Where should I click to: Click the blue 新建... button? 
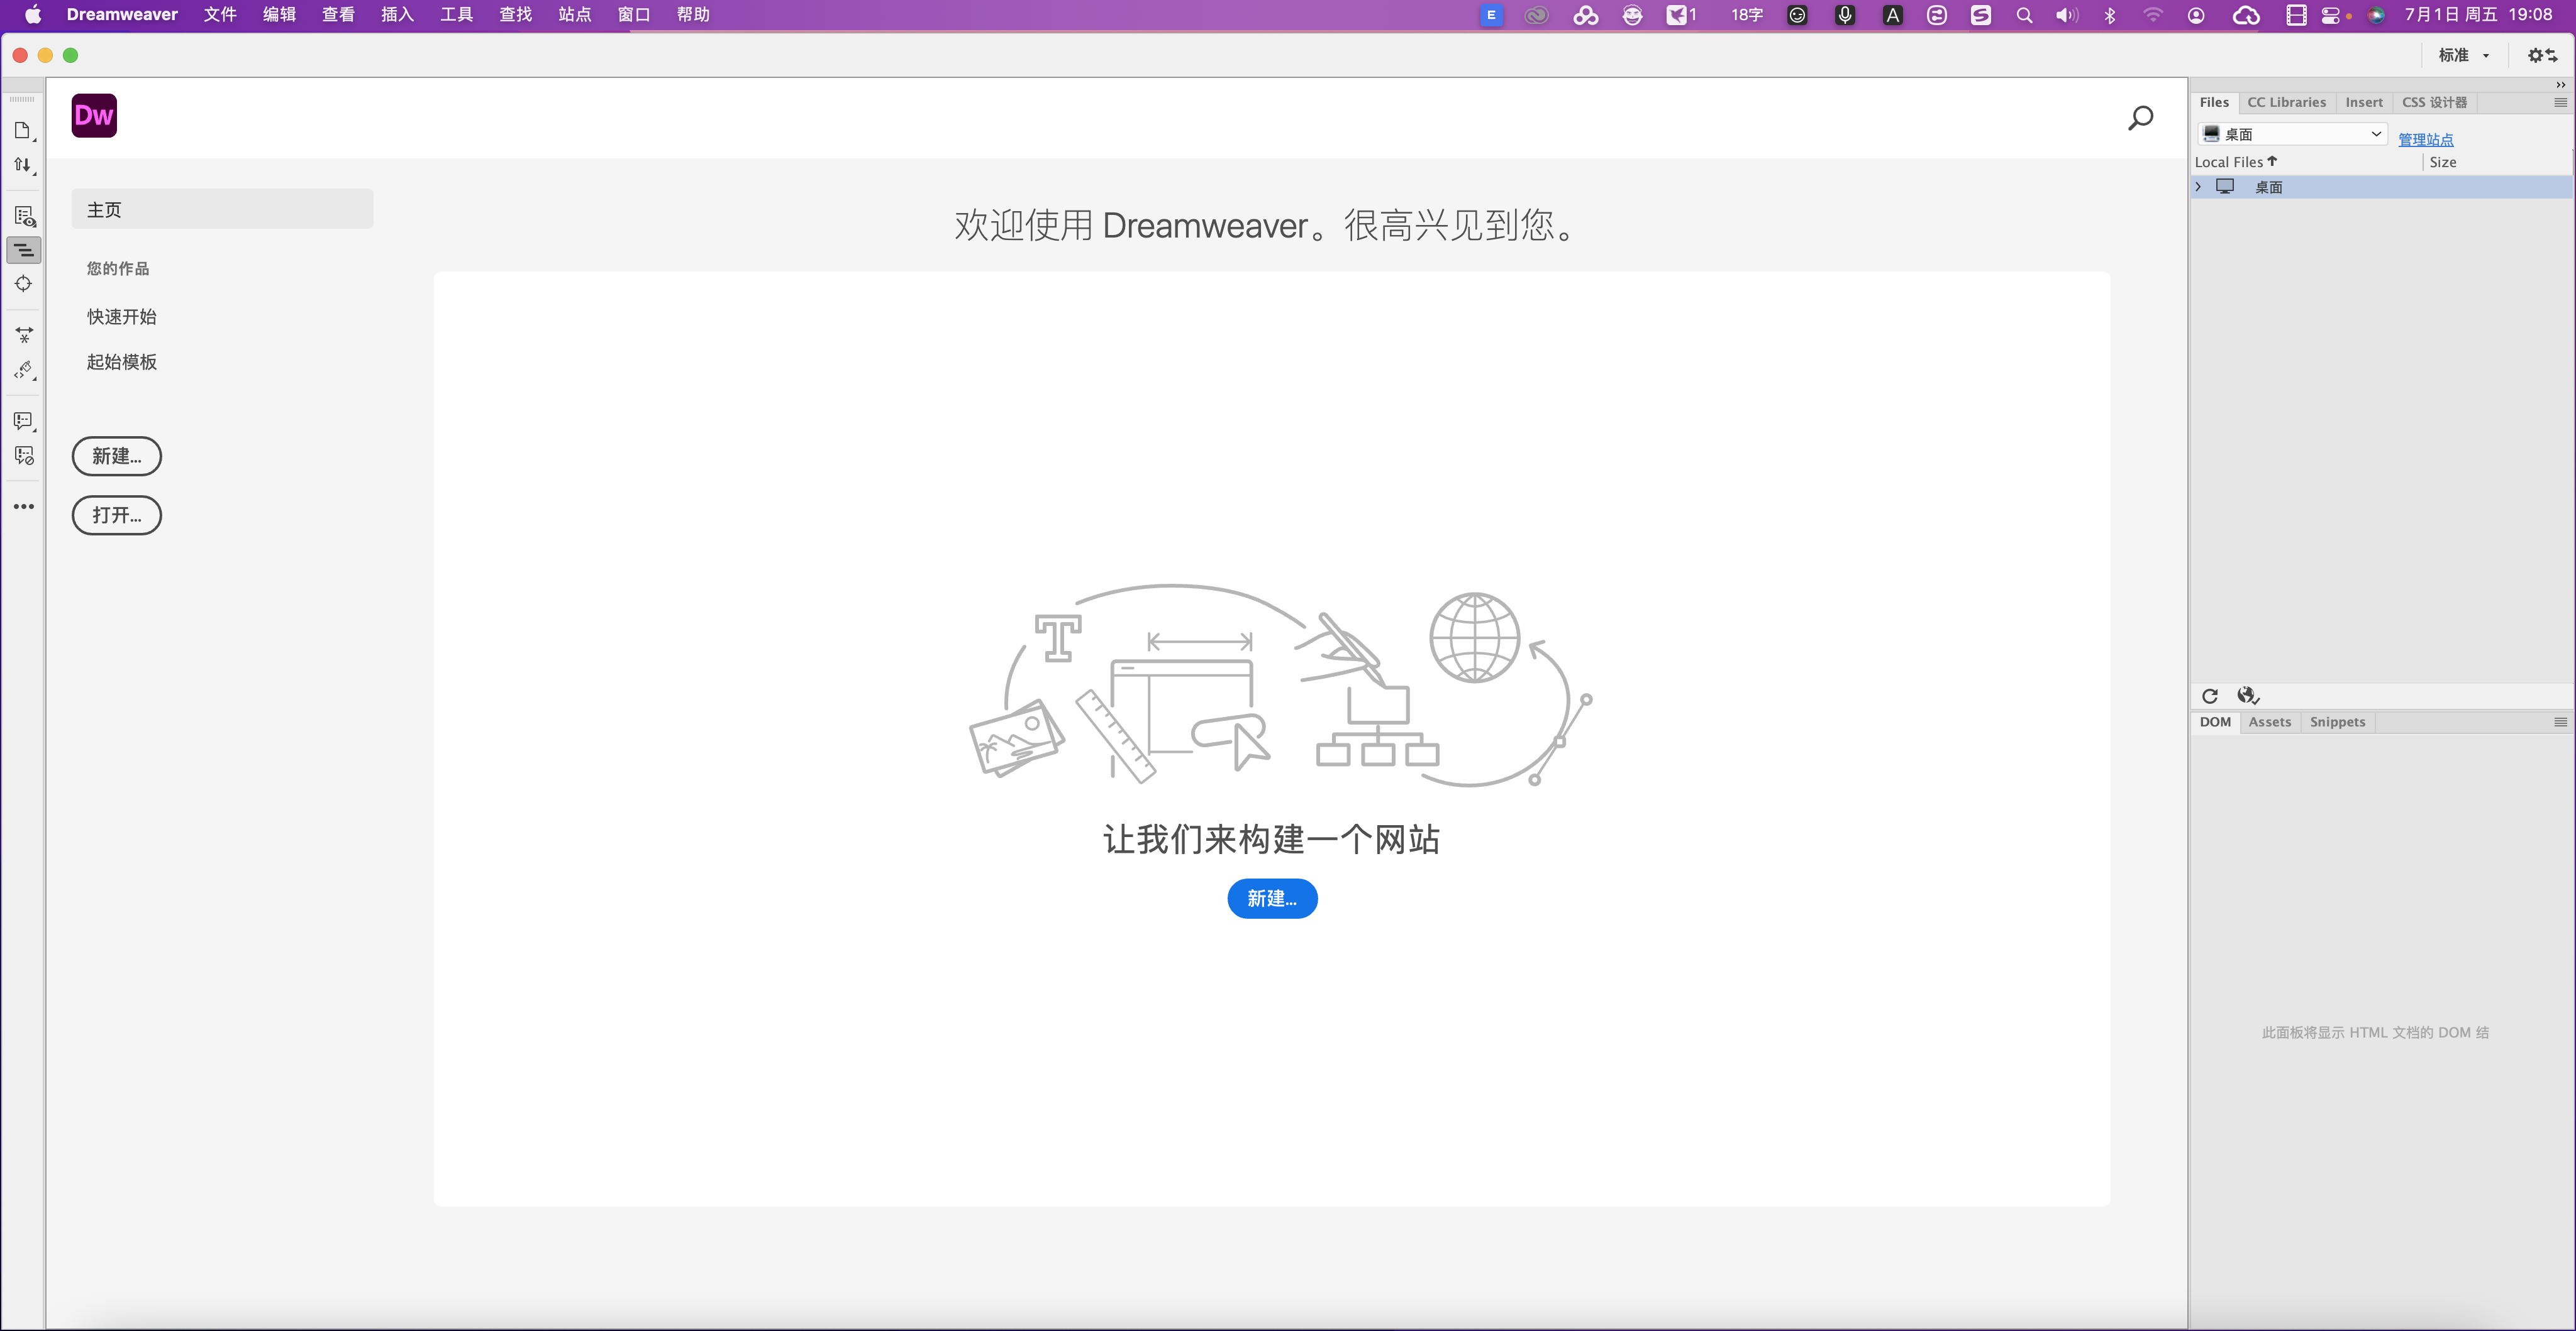pos(1272,898)
